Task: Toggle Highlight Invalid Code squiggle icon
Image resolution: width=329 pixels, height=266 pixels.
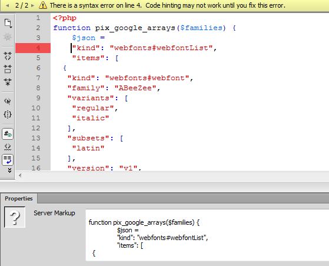Action: 8,147
